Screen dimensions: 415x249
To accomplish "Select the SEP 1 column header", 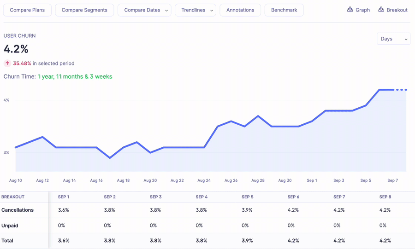I will [x=64, y=197].
